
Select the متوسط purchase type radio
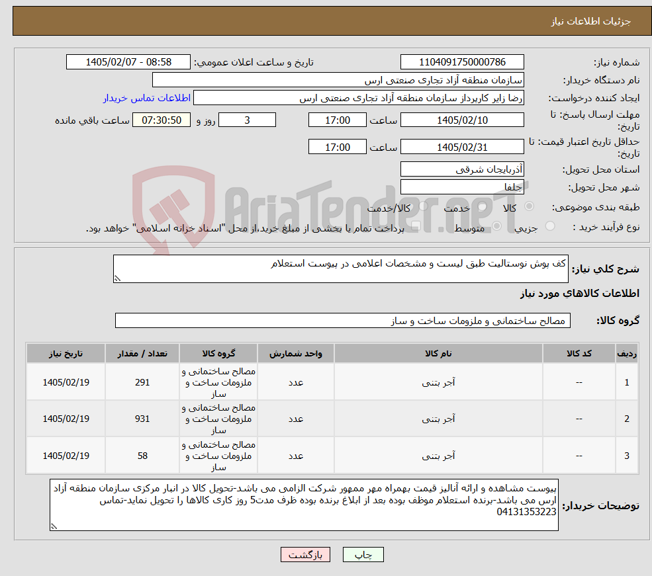coord(497,226)
